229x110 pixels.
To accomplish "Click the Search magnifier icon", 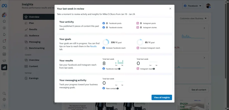I will tap(4, 93).
